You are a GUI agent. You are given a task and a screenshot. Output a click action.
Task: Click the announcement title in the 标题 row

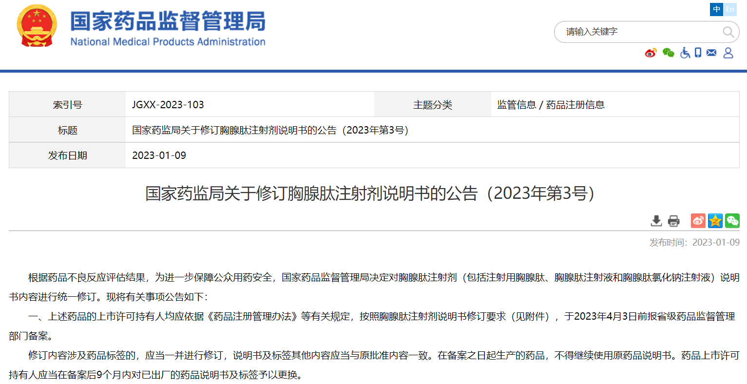tap(270, 130)
